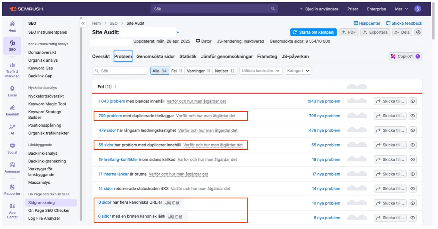Hide the flera kanoniska URL:er issue via eye icon
Screen dimensions: 438x229
point(413,203)
